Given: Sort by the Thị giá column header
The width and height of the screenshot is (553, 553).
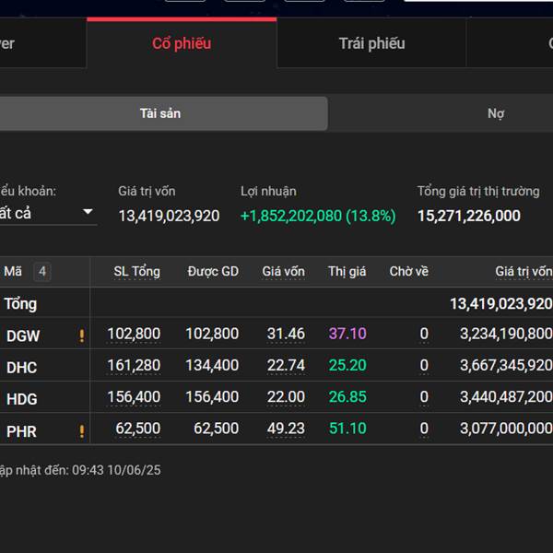Looking at the screenshot, I should pos(347,272).
